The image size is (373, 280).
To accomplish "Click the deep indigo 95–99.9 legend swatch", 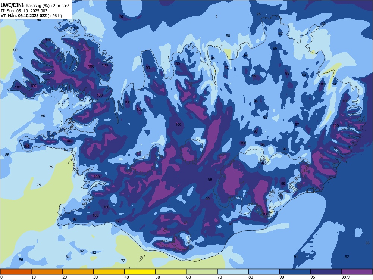I will pyautogui.click(x=326, y=272).
